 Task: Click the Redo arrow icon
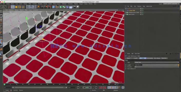(5, 7)
